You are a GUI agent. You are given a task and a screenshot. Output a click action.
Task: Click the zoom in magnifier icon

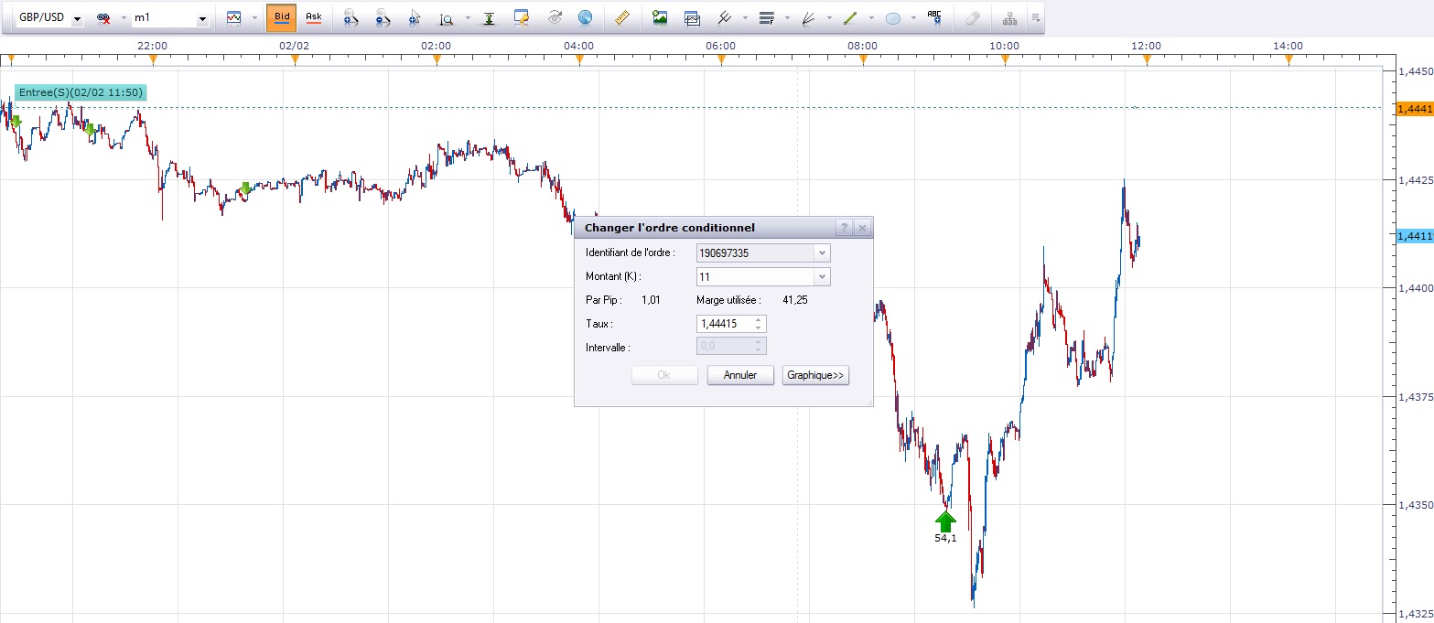pyautogui.click(x=350, y=17)
